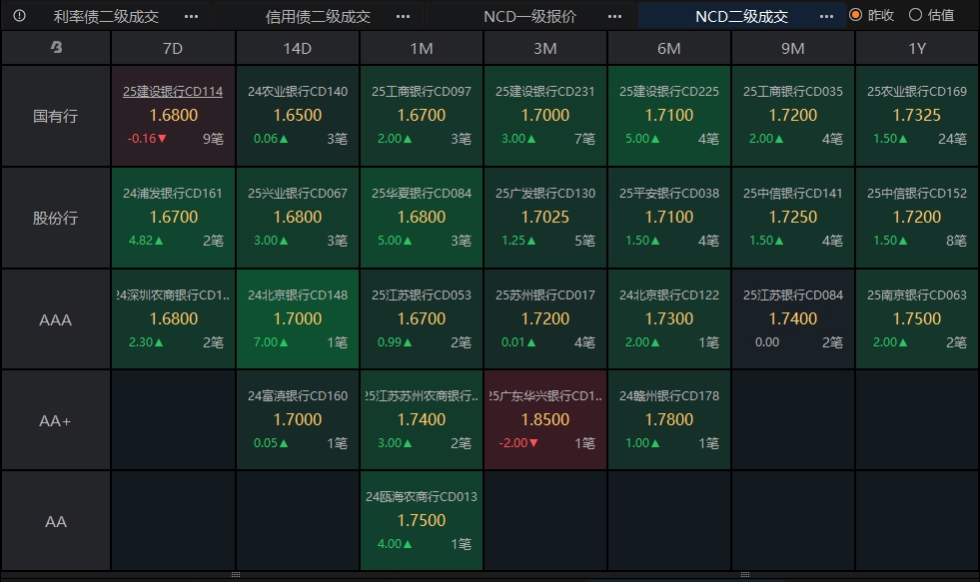Image resolution: width=980 pixels, height=582 pixels.
Task: Select the AA+ row header
Action: tap(56, 421)
